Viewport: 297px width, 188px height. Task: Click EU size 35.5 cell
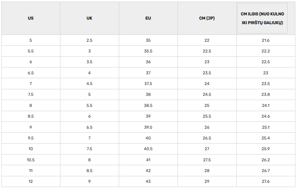pos(148,51)
